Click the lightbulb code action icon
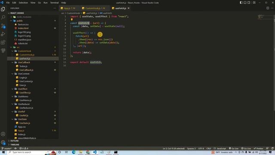Screen dimensions: 275x155 pos(72,20)
